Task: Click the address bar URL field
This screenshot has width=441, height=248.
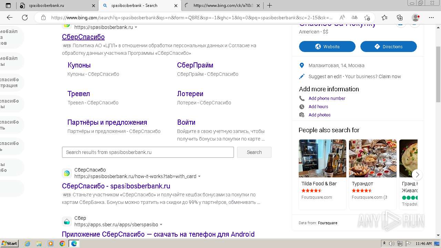Action: pos(192,18)
